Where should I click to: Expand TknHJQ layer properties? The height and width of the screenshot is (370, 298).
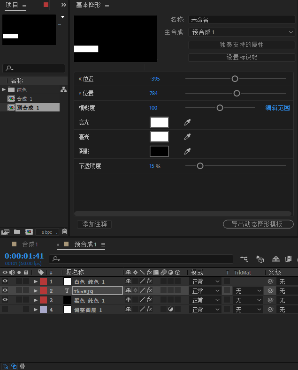point(36,291)
